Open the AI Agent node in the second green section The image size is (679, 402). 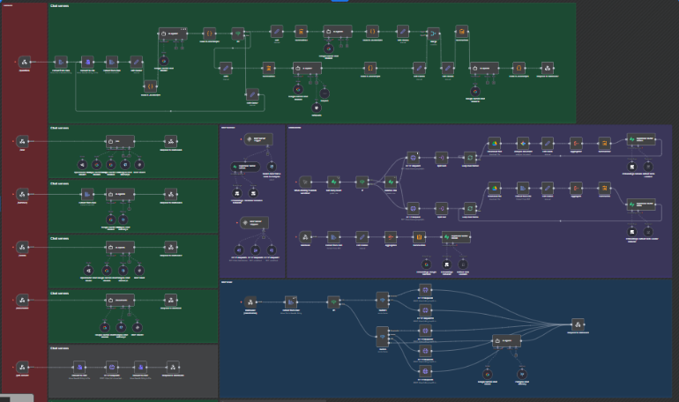tap(120, 141)
